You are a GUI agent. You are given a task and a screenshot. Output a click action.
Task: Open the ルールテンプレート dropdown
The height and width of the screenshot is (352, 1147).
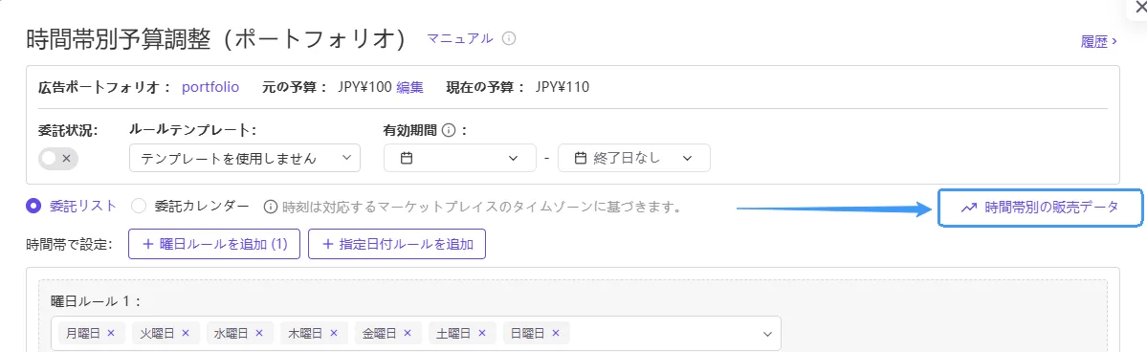coord(244,158)
